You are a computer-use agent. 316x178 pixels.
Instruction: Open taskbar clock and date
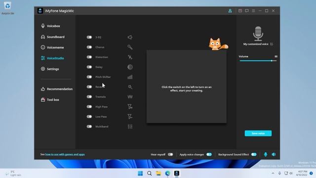coord(302,173)
